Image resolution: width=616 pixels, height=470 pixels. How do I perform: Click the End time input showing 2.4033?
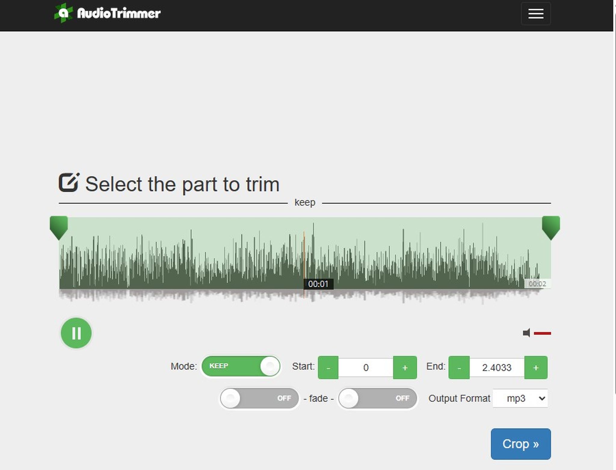(x=497, y=367)
